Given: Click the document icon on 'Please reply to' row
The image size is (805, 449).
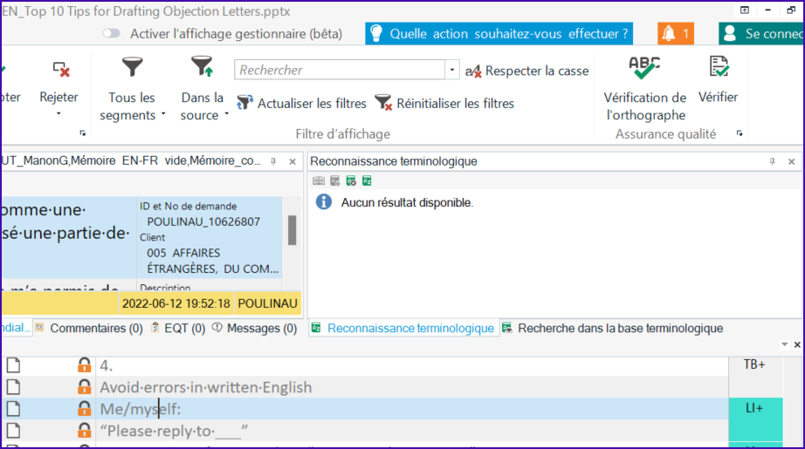Looking at the screenshot, I should pos(14,431).
